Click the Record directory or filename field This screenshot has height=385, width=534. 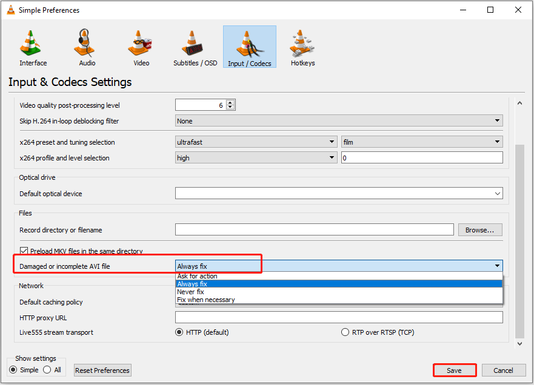(315, 229)
